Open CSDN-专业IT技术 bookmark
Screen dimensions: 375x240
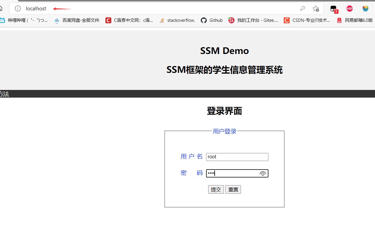(307, 20)
